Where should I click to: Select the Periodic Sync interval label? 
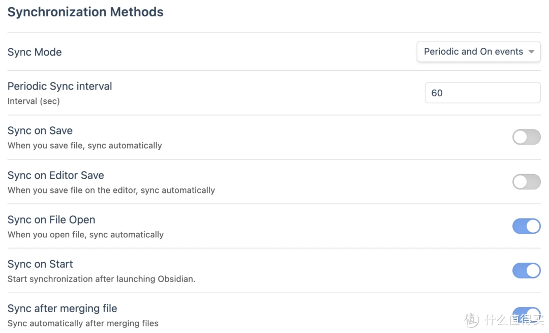click(x=60, y=86)
